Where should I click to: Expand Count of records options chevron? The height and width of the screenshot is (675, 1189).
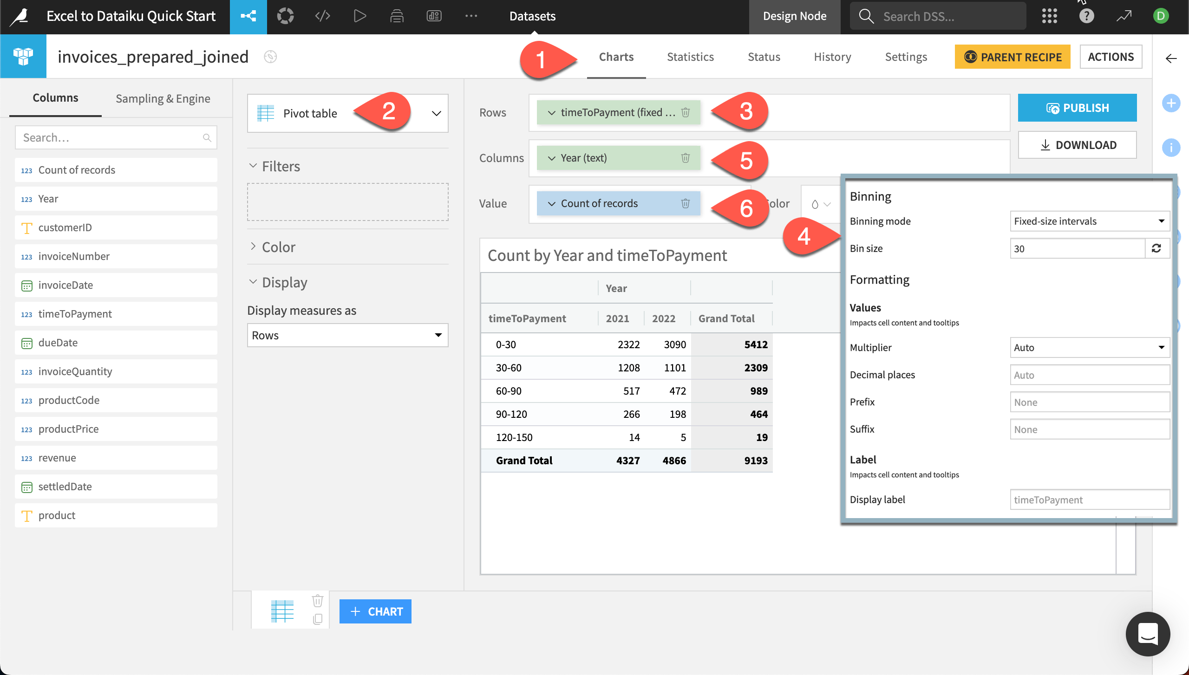pos(551,204)
